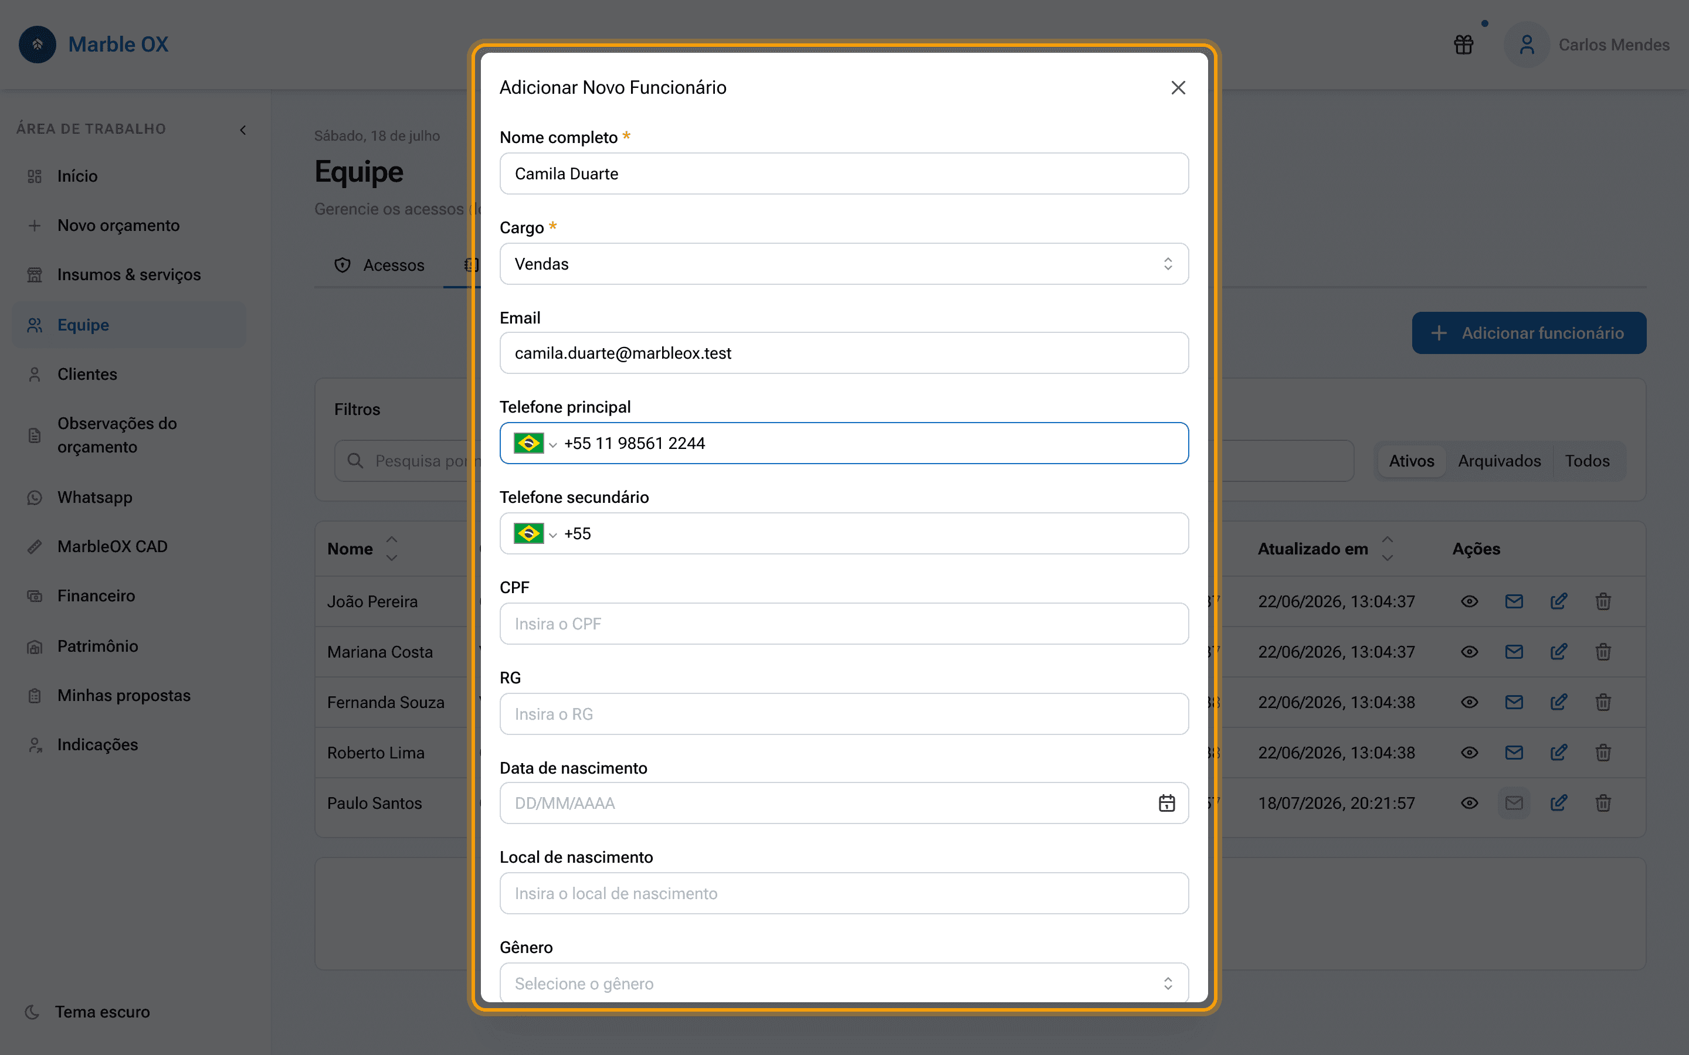Image resolution: width=1689 pixels, height=1055 pixels.
Task: Delete Roberto Lima row
Action: [1603, 753]
